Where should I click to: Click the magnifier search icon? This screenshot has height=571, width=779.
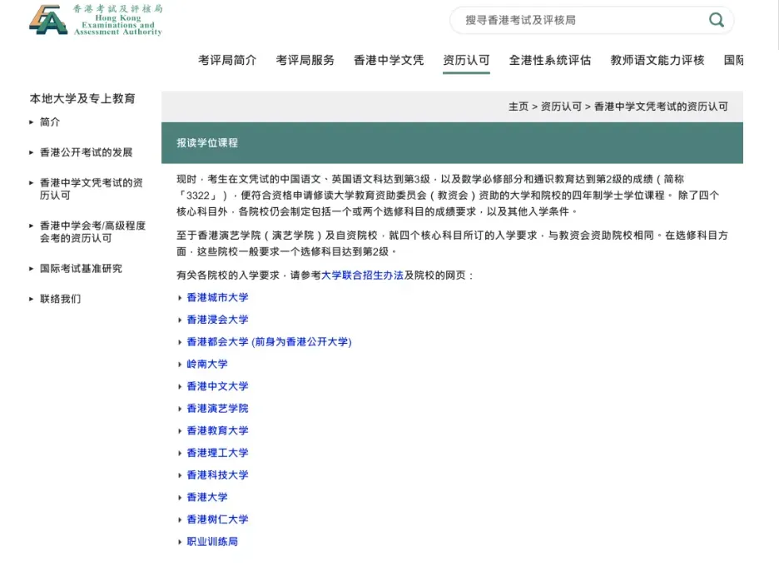(x=716, y=20)
